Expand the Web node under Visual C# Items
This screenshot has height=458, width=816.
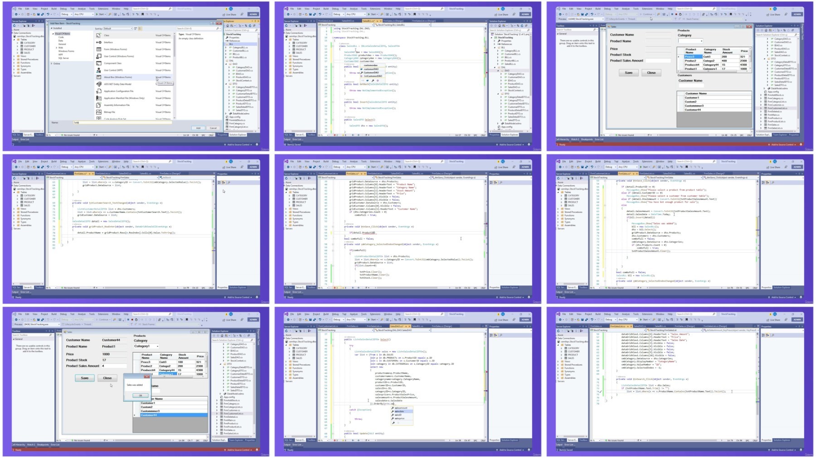(x=57, y=48)
